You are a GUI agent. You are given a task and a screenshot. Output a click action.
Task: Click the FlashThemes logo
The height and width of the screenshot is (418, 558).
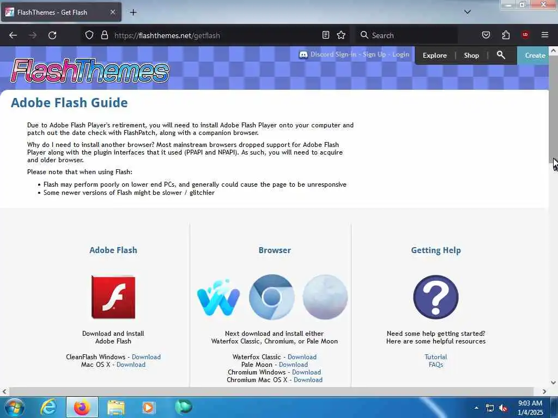[90, 71]
